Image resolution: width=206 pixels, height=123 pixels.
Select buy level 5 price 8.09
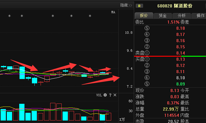coord(181,84)
